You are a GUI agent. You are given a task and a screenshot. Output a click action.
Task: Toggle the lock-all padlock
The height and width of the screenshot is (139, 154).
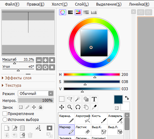click(40, 107)
